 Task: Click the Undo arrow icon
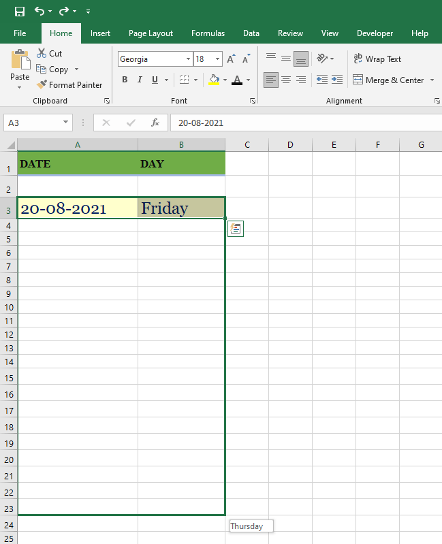40,12
